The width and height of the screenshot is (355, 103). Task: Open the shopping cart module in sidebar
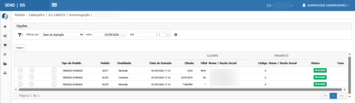(5, 45)
